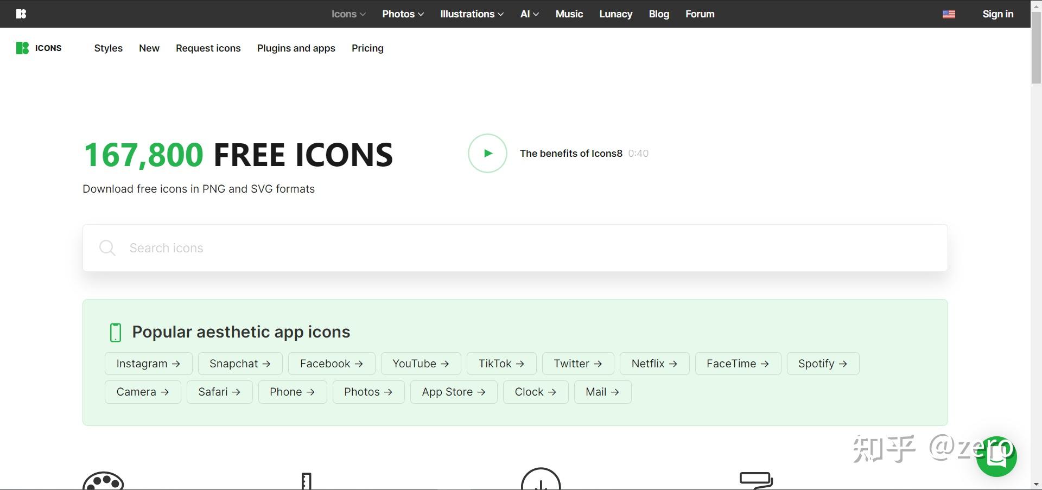Click the paint roller icon at the bottom
The height and width of the screenshot is (490, 1042).
click(x=756, y=481)
